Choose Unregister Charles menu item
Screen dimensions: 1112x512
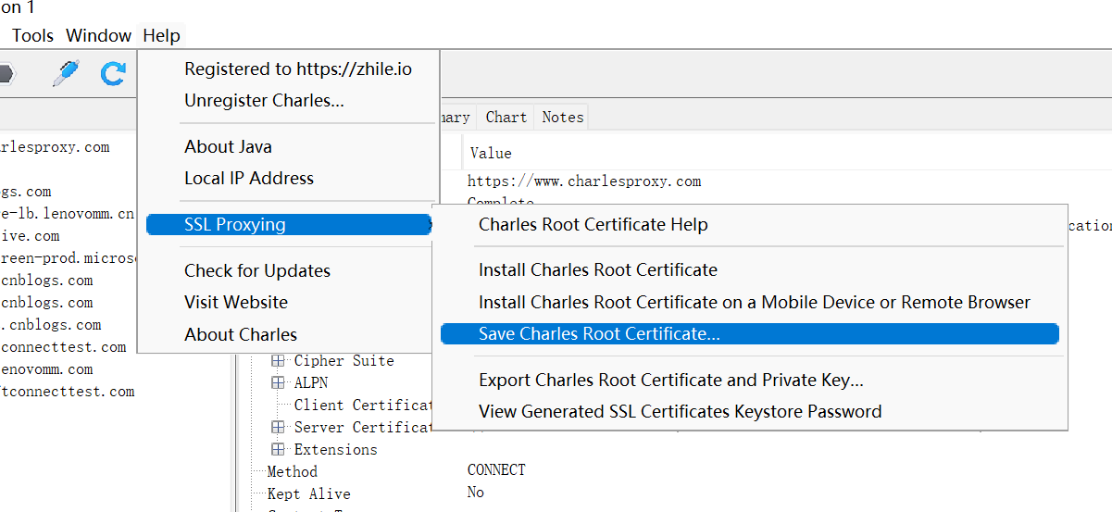point(264,101)
